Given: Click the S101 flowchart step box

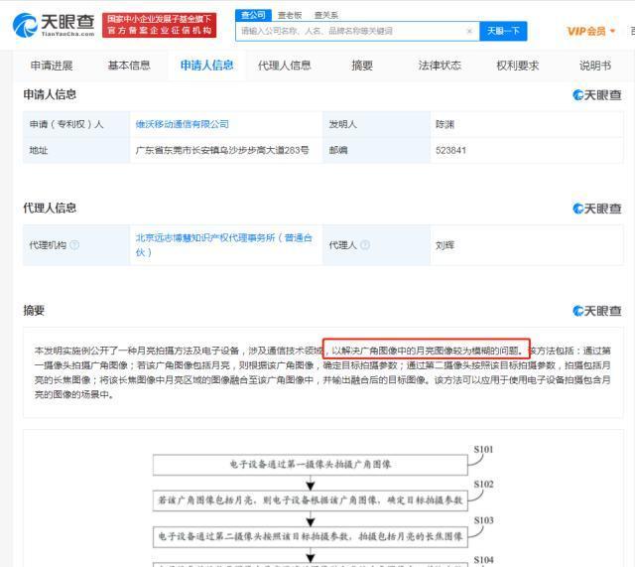Looking at the screenshot, I should pos(311,465).
